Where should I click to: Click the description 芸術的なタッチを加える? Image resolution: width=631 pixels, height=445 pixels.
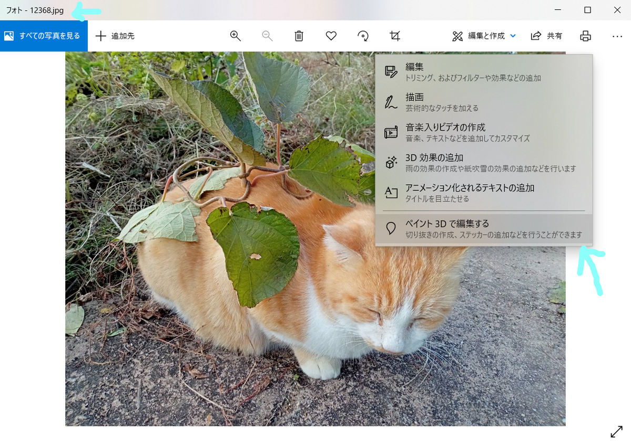coord(442,108)
